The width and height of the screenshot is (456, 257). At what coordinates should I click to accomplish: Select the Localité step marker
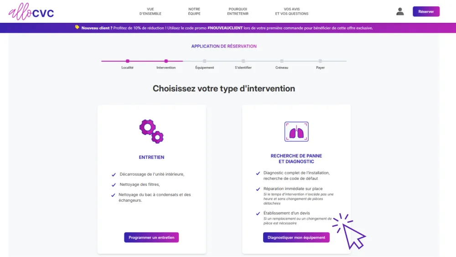coord(127,61)
